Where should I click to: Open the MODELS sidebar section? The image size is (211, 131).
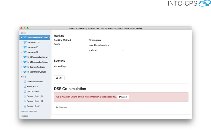pos(25,116)
